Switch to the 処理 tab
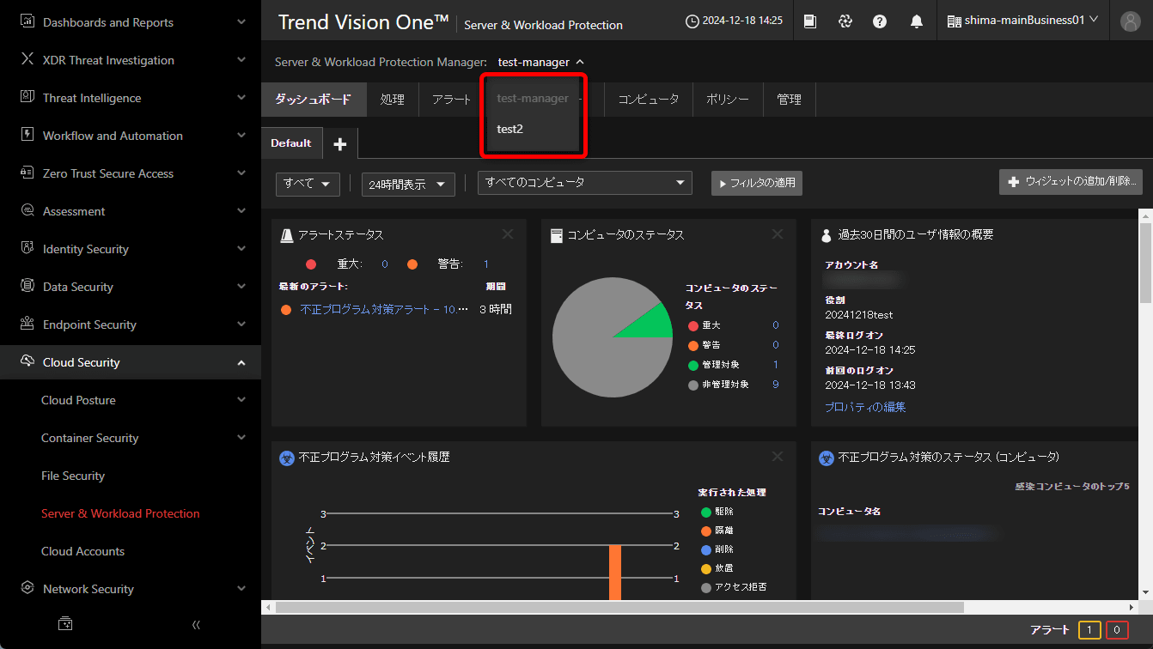The image size is (1153, 649). (393, 100)
